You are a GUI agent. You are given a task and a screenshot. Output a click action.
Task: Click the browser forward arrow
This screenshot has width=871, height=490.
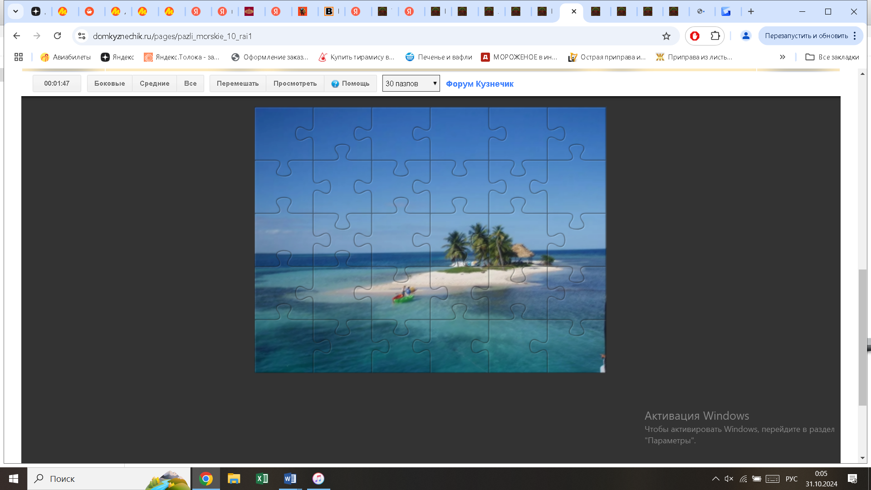click(37, 36)
